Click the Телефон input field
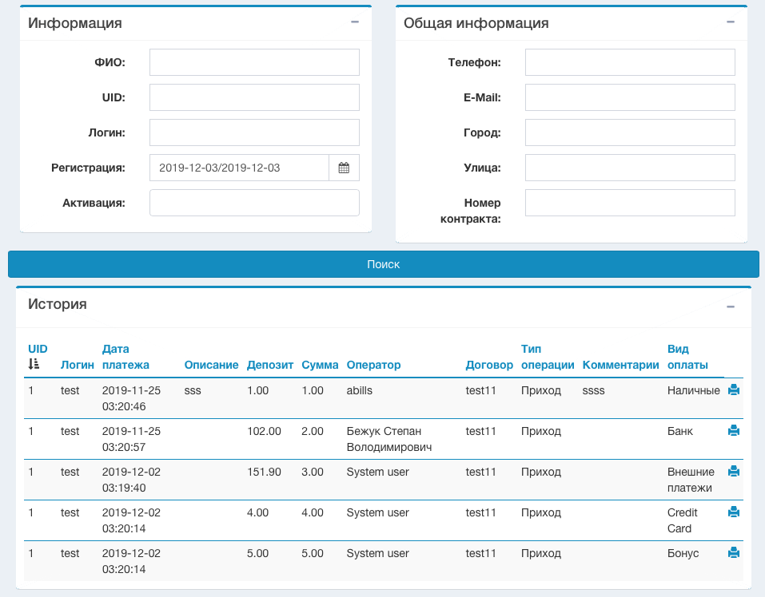The height and width of the screenshot is (597, 765). [630, 62]
